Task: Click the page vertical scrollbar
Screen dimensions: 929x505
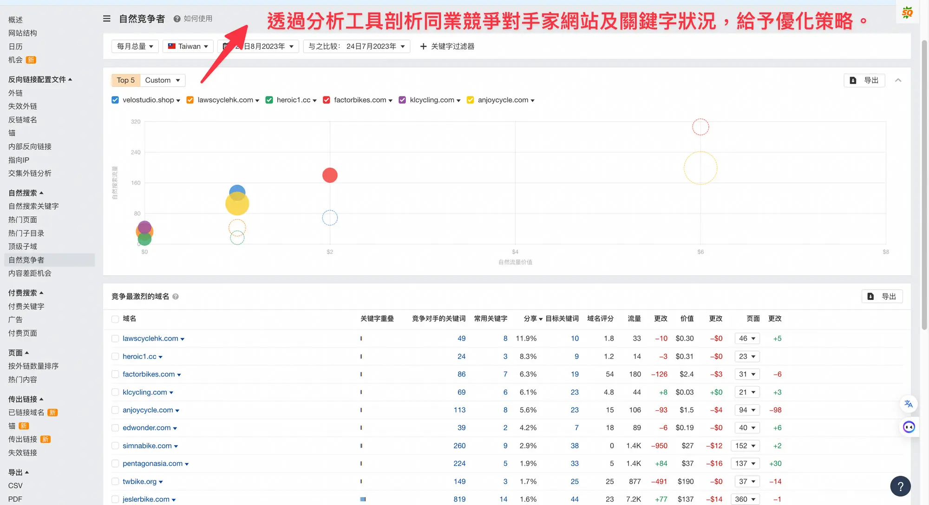Action: [924, 186]
